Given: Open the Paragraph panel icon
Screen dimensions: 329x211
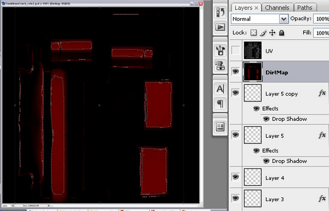Looking at the screenshot, I should [220, 104].
